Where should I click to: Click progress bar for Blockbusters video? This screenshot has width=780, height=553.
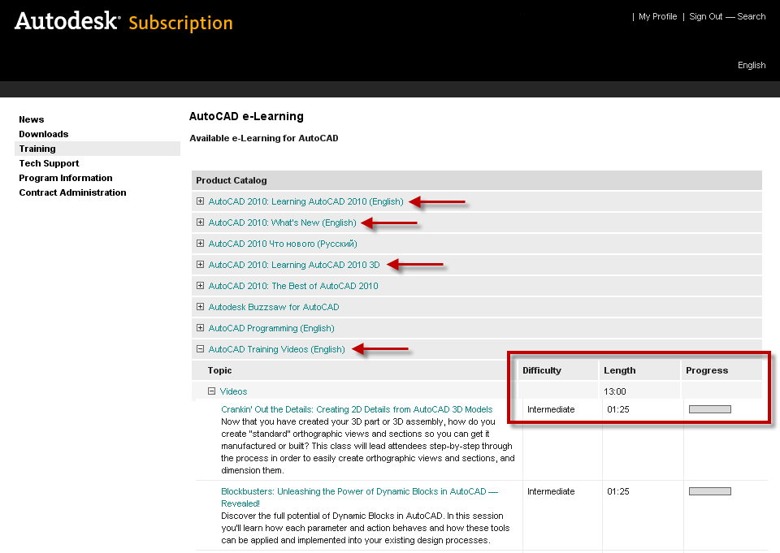point(710,491)
